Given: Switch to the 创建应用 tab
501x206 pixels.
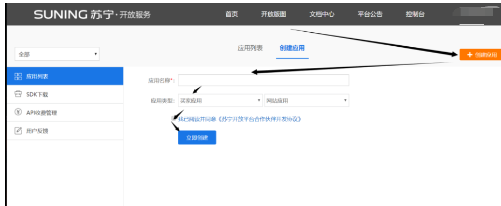Looking at the screenshot, I should click(292, 48).
